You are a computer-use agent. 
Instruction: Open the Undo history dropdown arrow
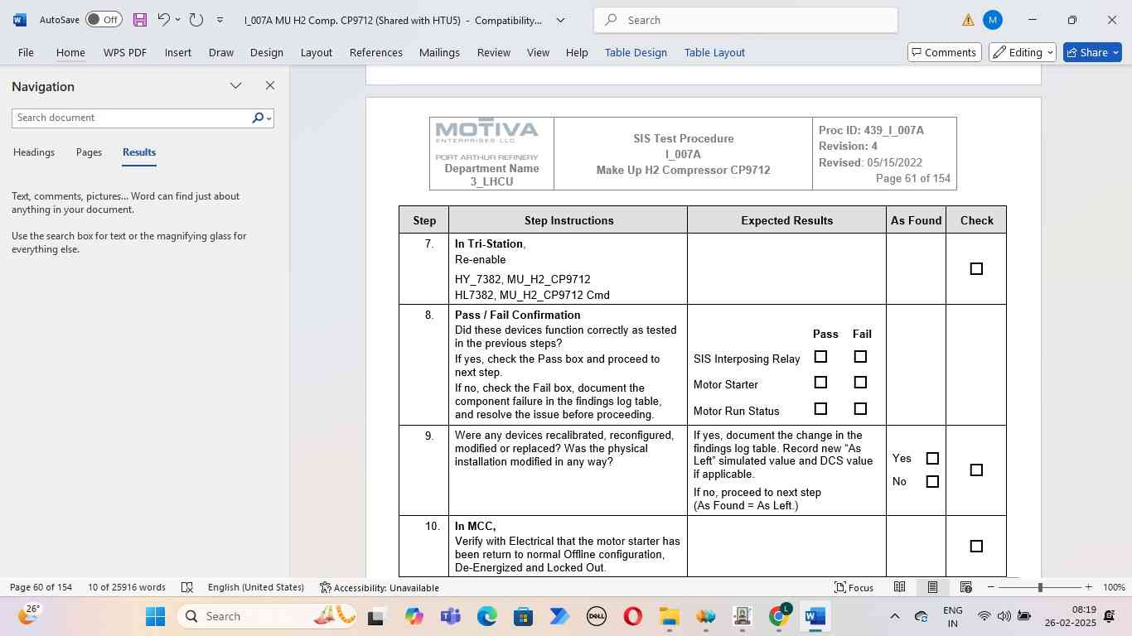177,19
